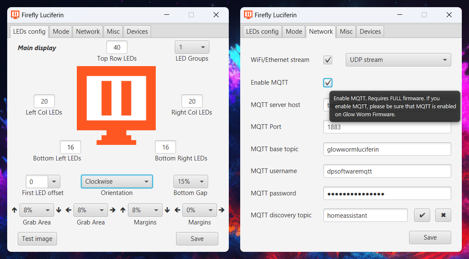469x259 pixels.
Task: Open Devices tab in left window
Action: click(x=137, y=32)
